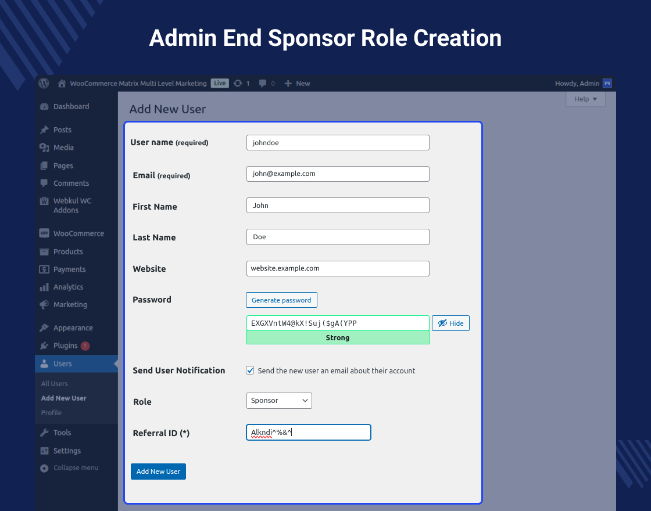Image resolution: width=651 pixels, height=511 pixels.
Task: Click the Add New User submit button
Action: (x=158, y=472)
